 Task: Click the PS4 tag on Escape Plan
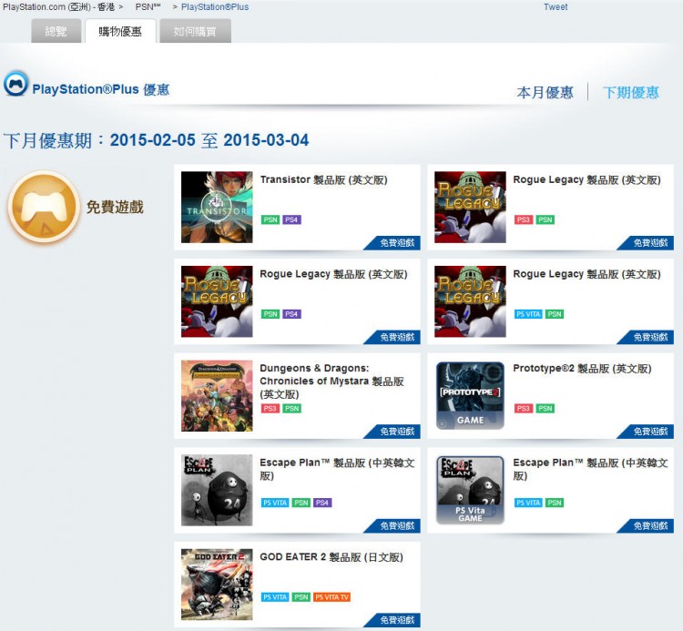[322, 503]
